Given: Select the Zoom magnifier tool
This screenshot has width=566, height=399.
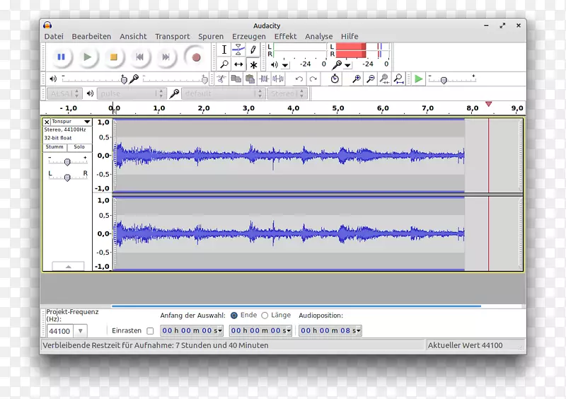Looking at the screenshot, I should coord(224,64).
